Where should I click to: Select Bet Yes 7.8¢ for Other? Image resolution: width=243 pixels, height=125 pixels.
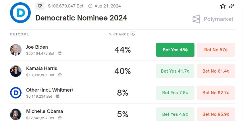click(175, 93)
